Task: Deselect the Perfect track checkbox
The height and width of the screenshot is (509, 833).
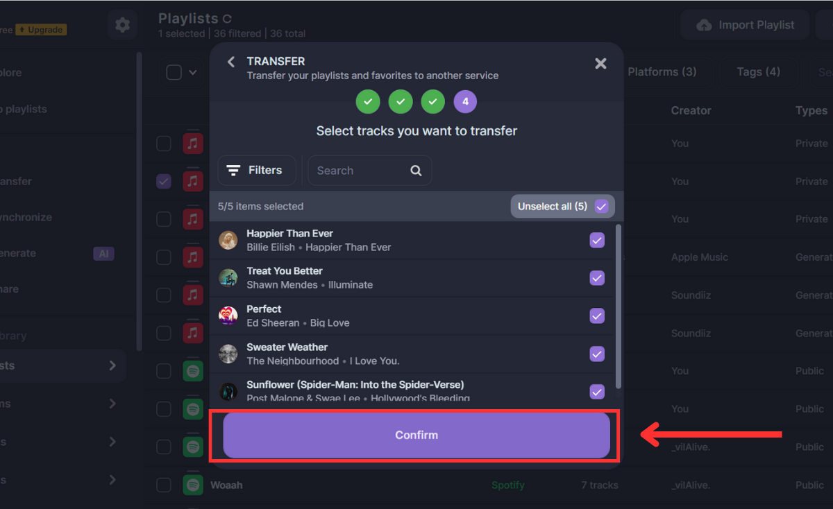Action: [597, 316]
